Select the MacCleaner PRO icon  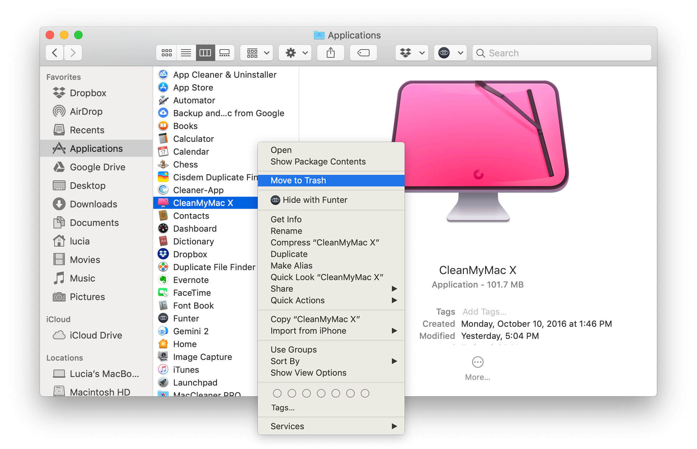164,394
